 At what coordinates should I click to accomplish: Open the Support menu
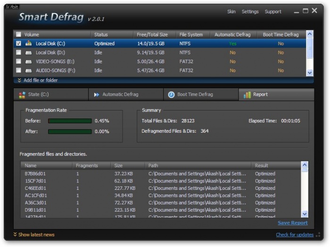(273, 12)
